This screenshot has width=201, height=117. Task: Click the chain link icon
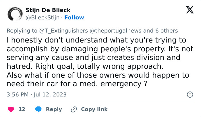click(74, 109)
